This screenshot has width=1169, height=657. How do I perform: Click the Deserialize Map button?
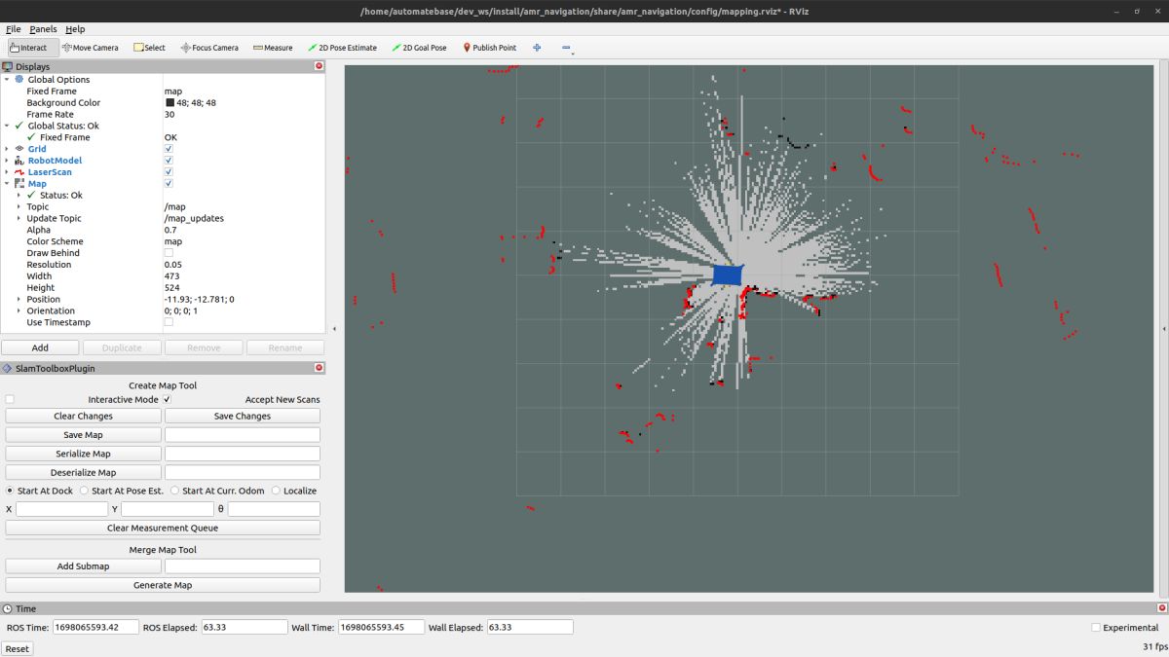[x=83, y=472]
